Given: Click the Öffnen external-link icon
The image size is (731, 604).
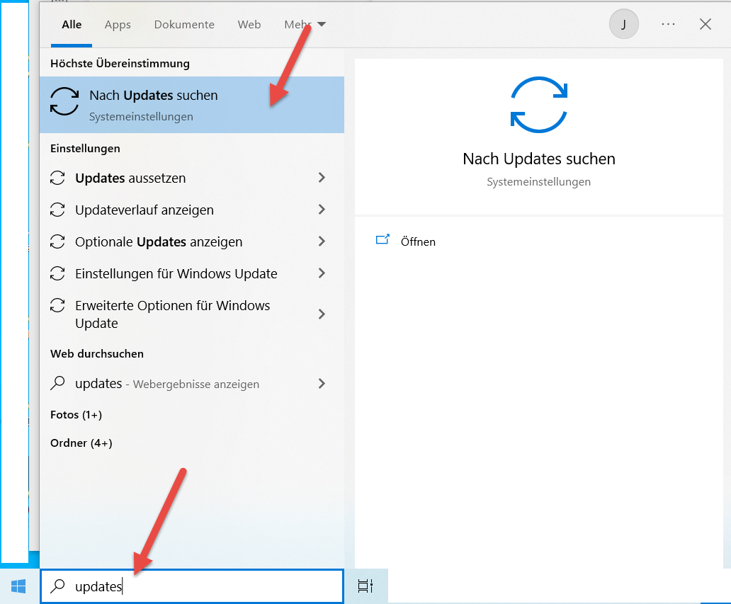Looking at the screenshot, I should point(382,241).
